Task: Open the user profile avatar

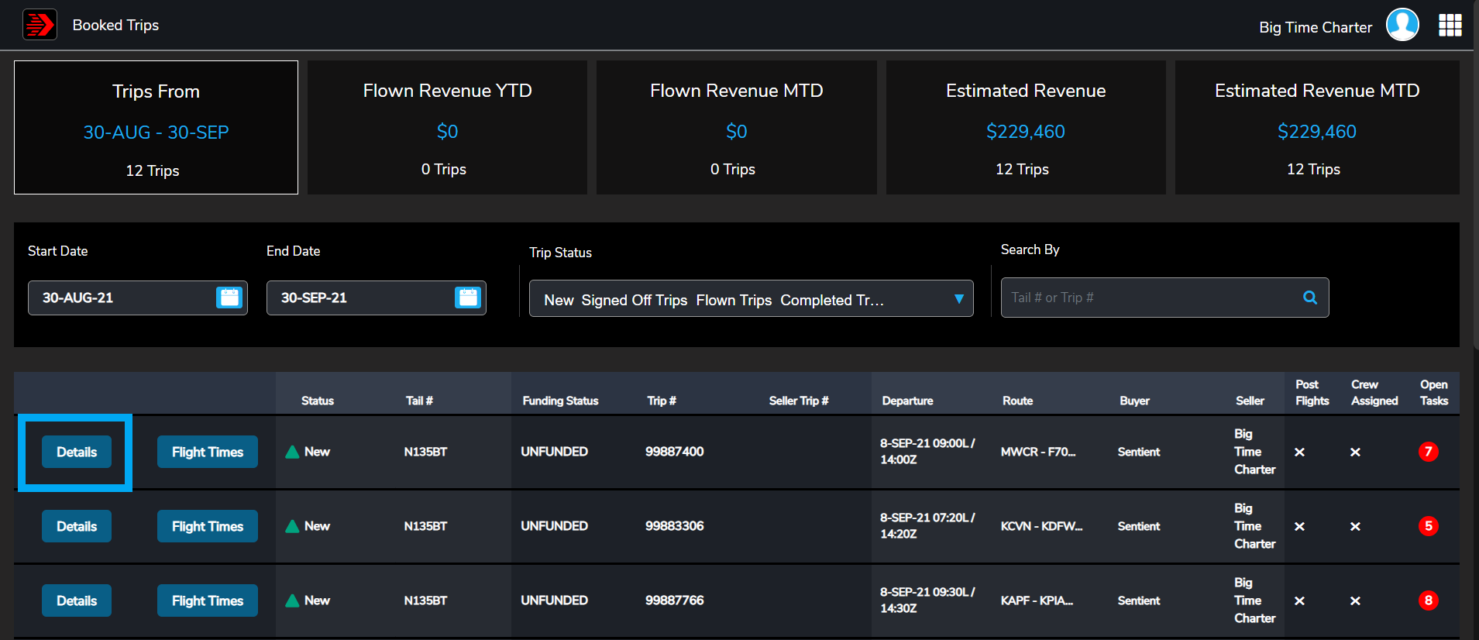Action: (x=1402, y=25)
